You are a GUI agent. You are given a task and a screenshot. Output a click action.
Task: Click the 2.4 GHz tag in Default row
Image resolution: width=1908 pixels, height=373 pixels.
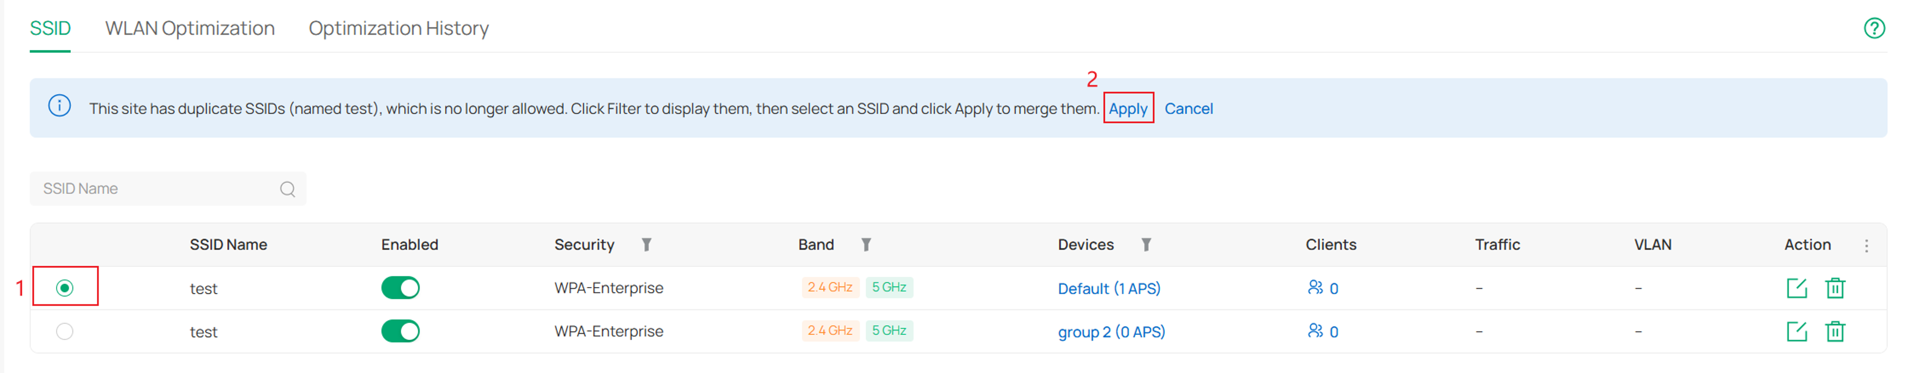829,287
